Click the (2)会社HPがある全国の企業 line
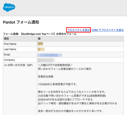Screen dimensions: 127x115 pyautogui.click(x=65, y=99)
